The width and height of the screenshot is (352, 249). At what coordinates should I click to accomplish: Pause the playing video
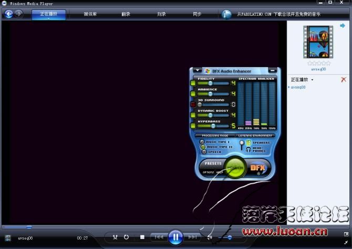pos(175,237)
